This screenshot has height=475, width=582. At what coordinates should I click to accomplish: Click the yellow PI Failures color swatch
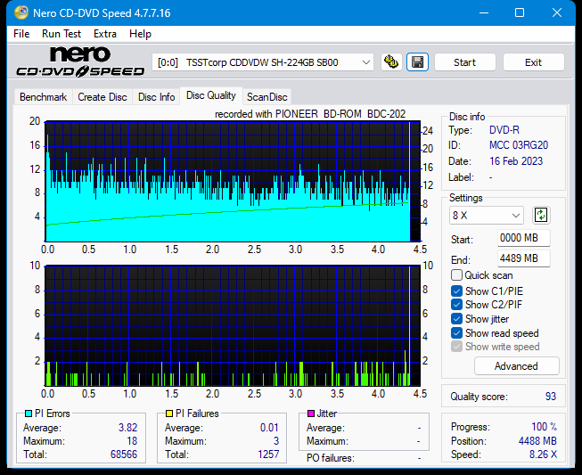tap(169, 414)
